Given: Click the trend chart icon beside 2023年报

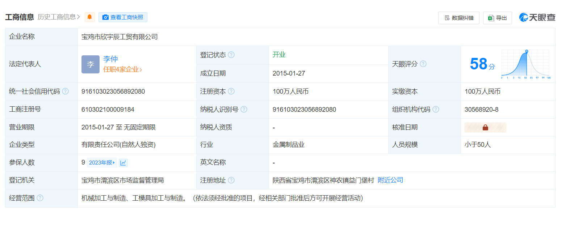Looking at the screenshot, I should pyautogui.click(x=123, y=163).
